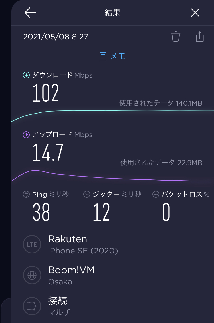Tap the download arrow icon

26,75
